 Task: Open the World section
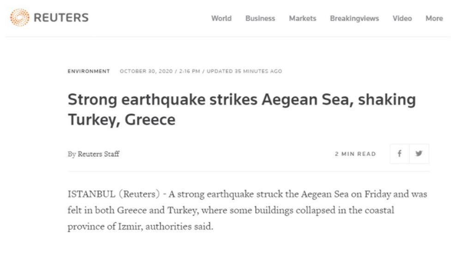pos(221,18)
